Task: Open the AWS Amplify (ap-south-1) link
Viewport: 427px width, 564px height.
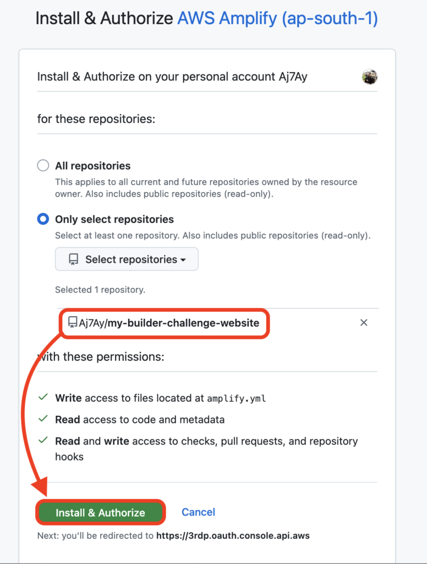Action: point(277,18)
